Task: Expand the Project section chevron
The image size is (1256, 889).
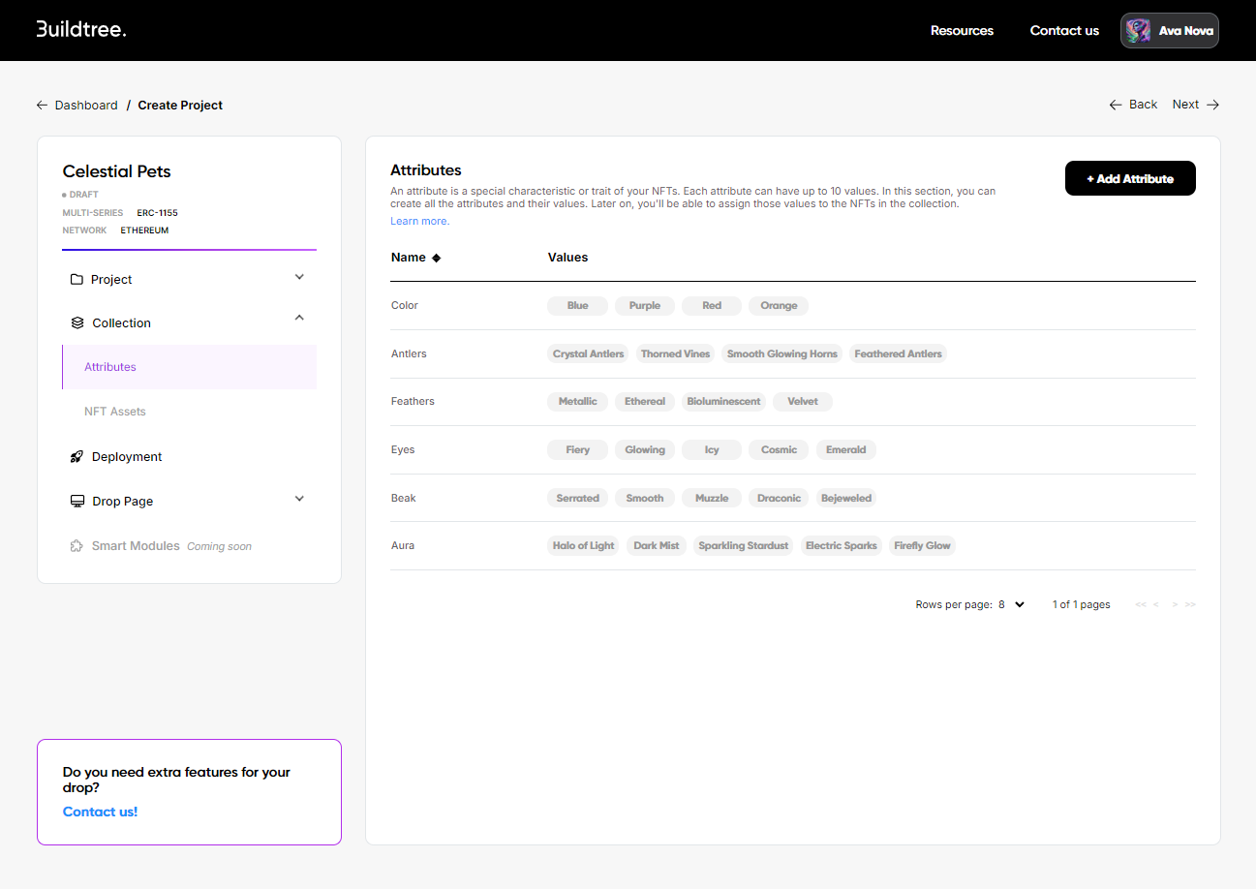Action: [x=299, y=278]
